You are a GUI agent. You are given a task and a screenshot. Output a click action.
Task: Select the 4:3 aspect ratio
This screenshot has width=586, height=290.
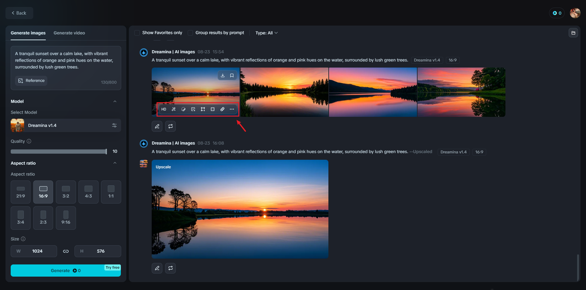tap(88, 192)
